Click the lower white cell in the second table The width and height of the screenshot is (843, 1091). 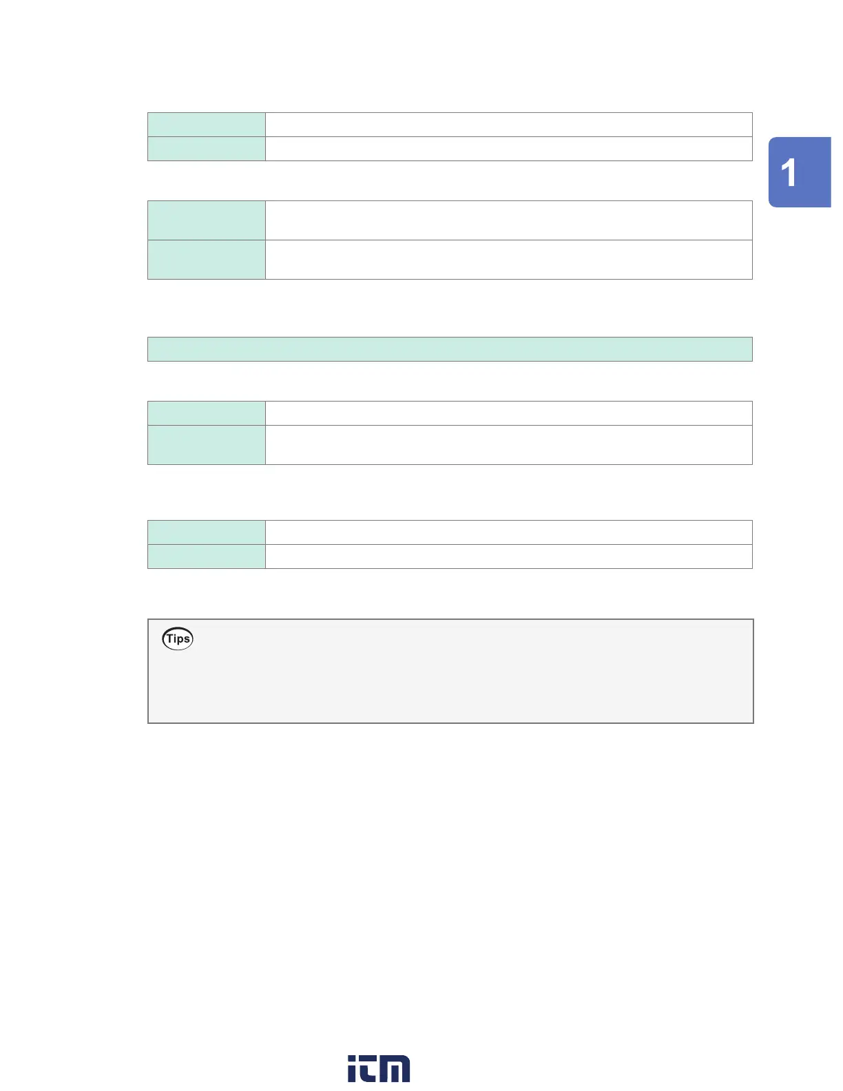(x=508, y=260)
